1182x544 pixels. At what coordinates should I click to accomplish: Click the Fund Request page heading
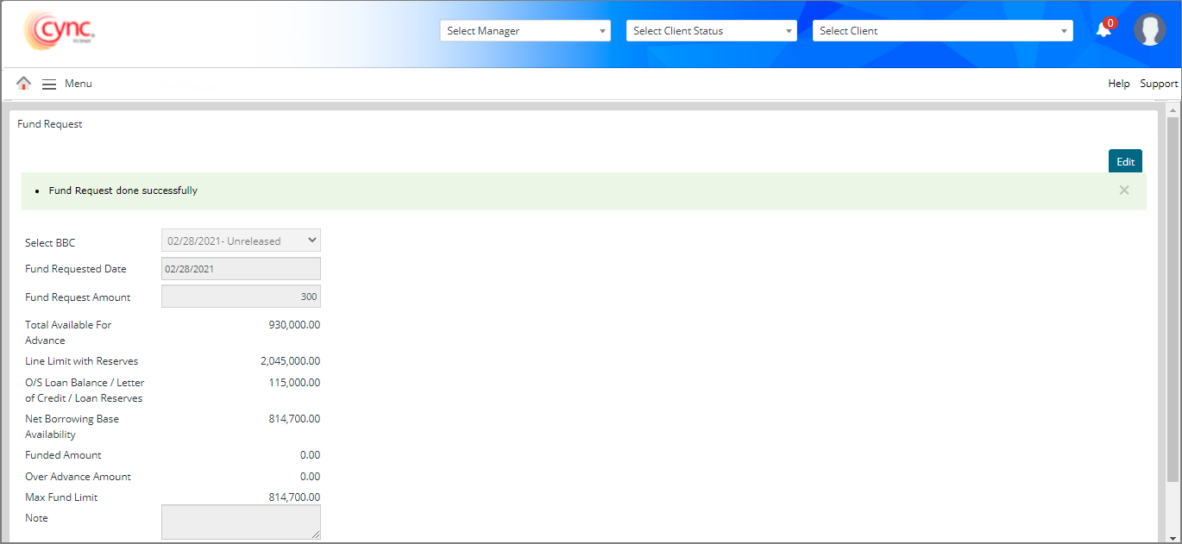click(x=50, y=124)
